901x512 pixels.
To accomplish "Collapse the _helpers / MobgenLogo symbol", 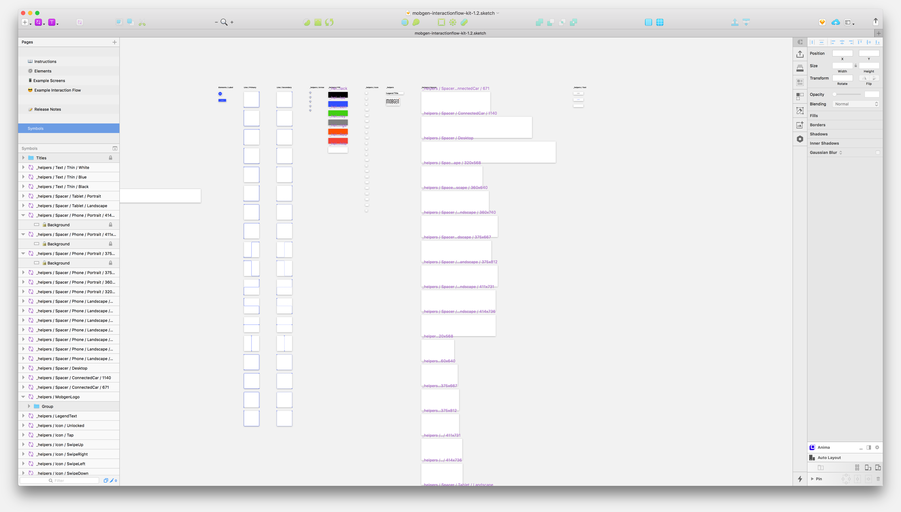I will (23, 396).
